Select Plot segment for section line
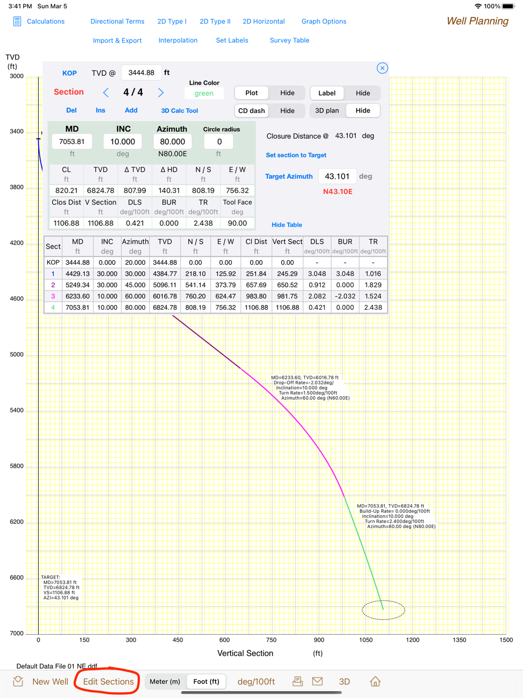The height and width of the screenshot is (698, 523). click(x=252, y=93)
